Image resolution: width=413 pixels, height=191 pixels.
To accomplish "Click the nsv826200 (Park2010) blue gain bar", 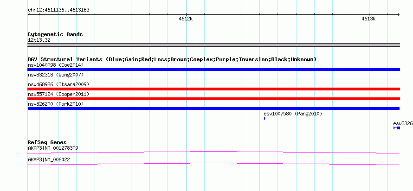I will pyautogui.click(x=213, y=108).
